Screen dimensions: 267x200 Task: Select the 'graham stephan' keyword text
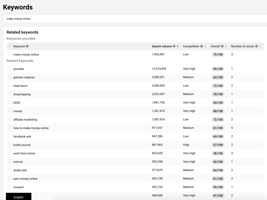point(24,77)
